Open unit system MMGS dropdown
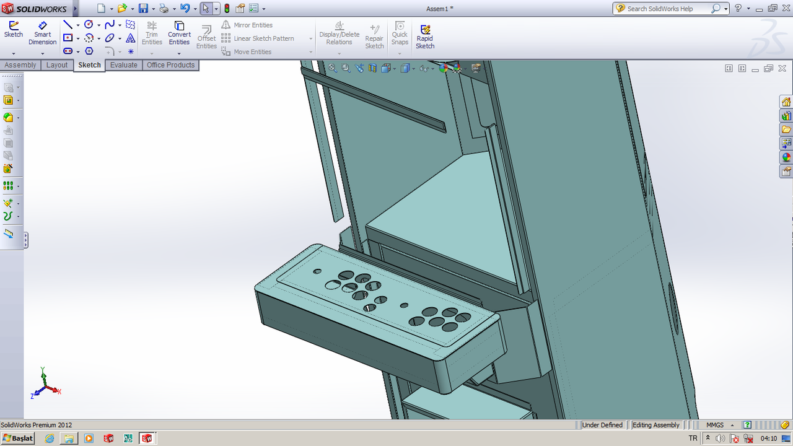 pos(732,425)
